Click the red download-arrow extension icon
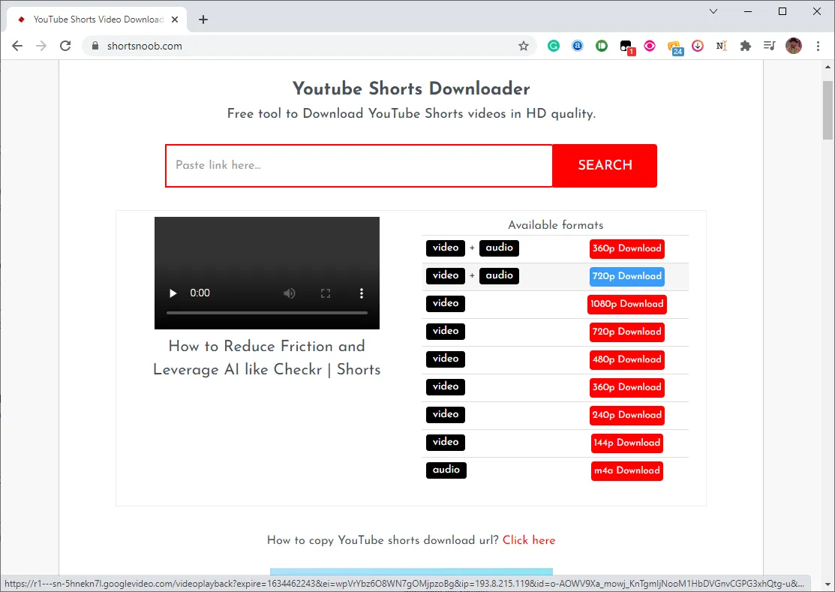 [698, 46]
